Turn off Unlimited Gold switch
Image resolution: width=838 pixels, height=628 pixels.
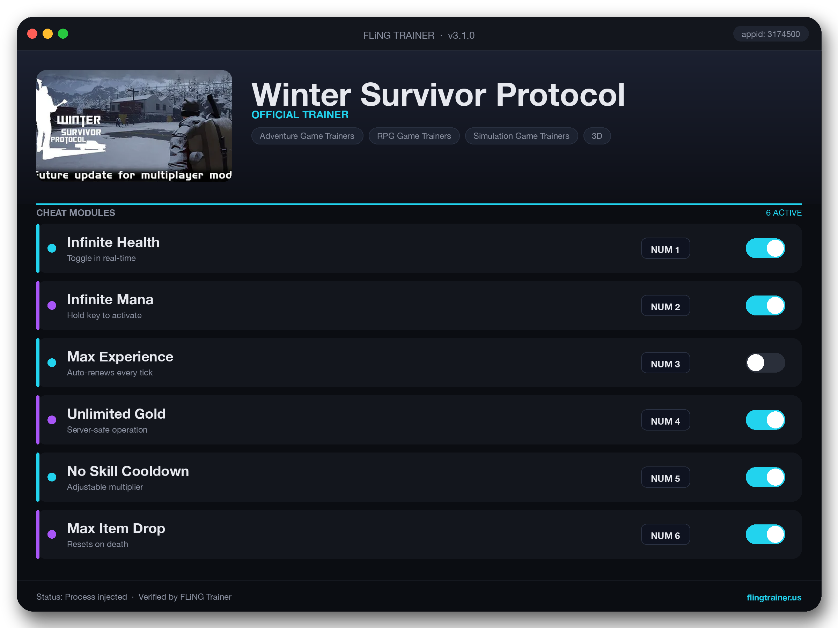click(765, 420)
